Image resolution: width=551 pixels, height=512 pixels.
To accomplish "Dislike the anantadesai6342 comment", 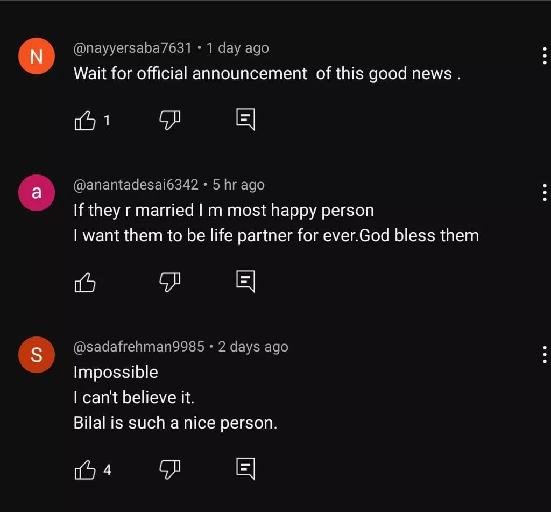I will click(169, 282).
